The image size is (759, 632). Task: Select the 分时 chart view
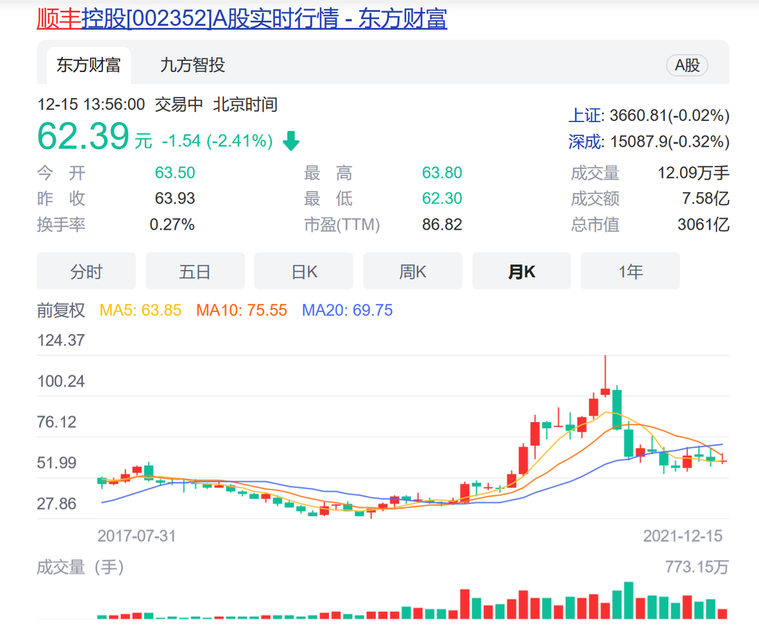[x=86, y=271]
